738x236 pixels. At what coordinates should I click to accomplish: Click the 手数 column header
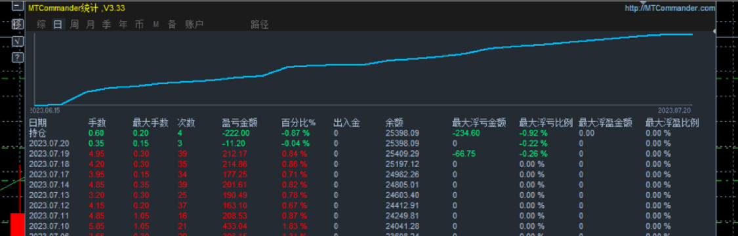click(x=97, y=123)
